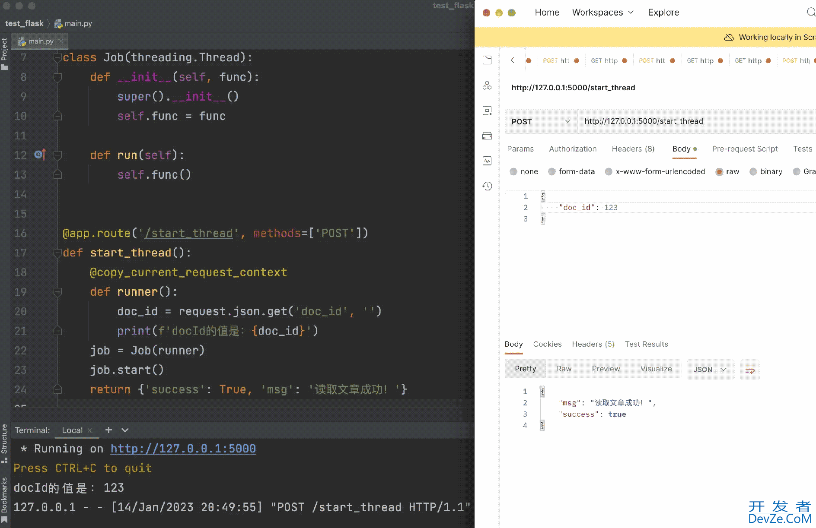Screen dimensions: 816x528
Task: Click the override gutter icon on line 12
Action: 40,154
